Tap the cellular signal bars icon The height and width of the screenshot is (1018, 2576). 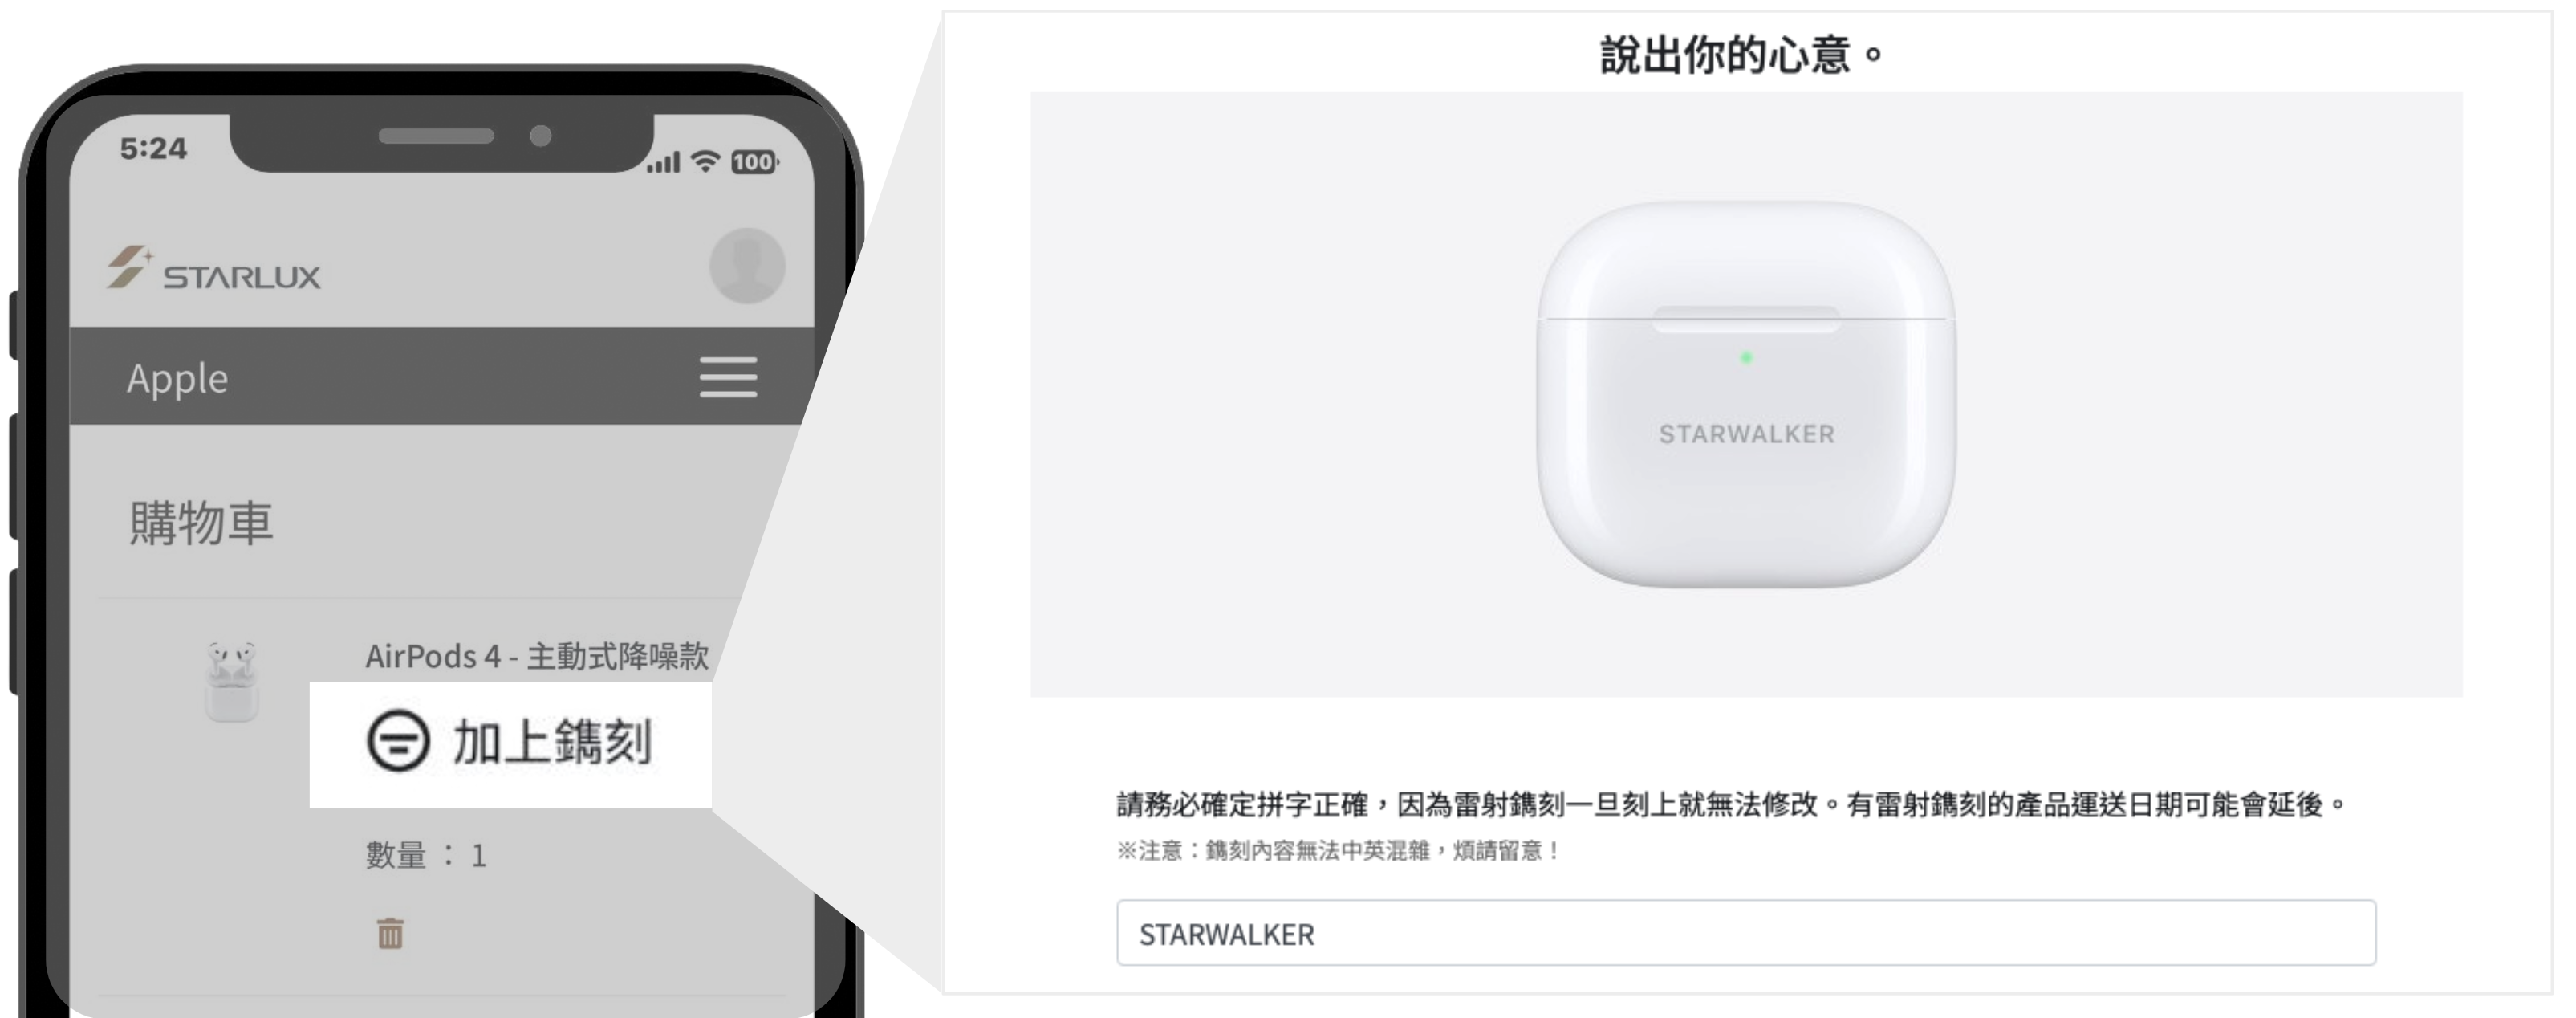click(663, 162)
